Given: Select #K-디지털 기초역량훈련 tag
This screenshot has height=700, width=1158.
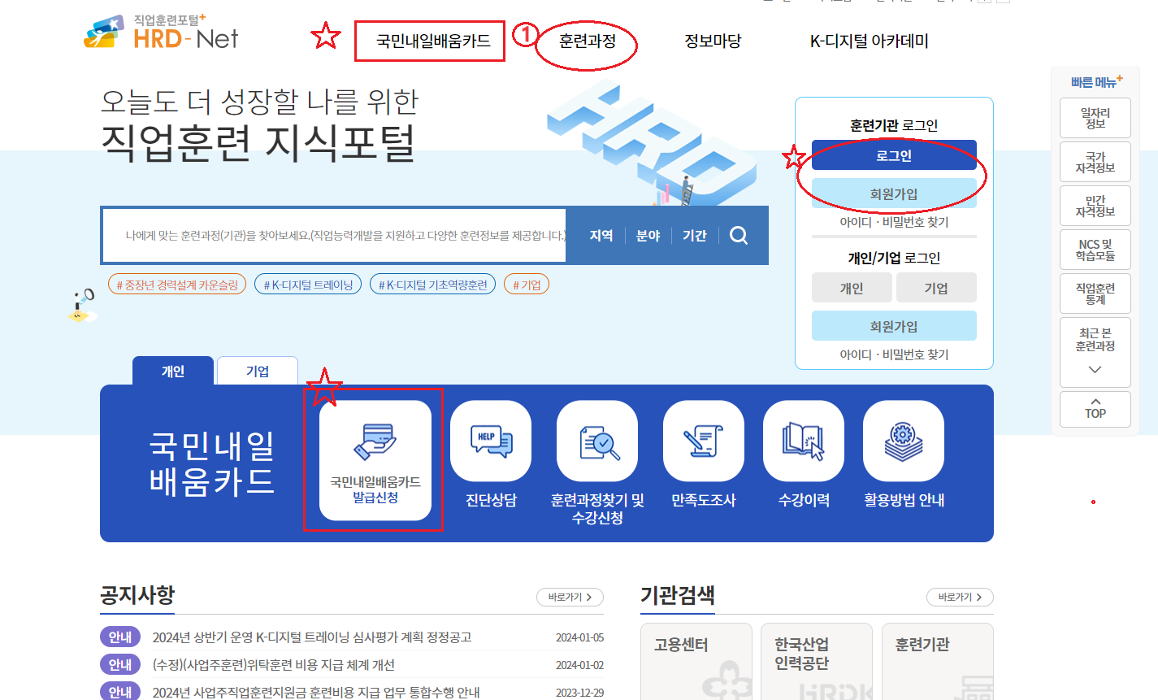Looking at the screenshot, I should [432, 285].
